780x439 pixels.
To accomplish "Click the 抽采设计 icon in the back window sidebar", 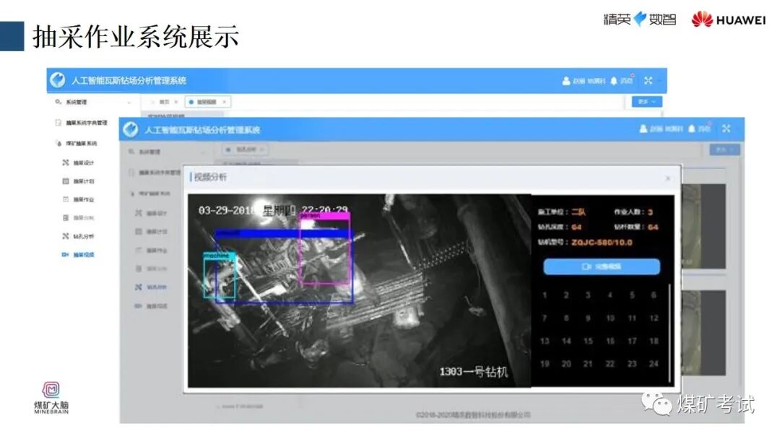I will click(x=66, y=162).
